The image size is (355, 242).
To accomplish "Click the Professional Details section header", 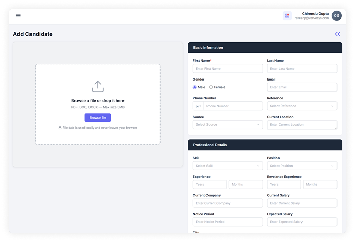I will (265, 145).
